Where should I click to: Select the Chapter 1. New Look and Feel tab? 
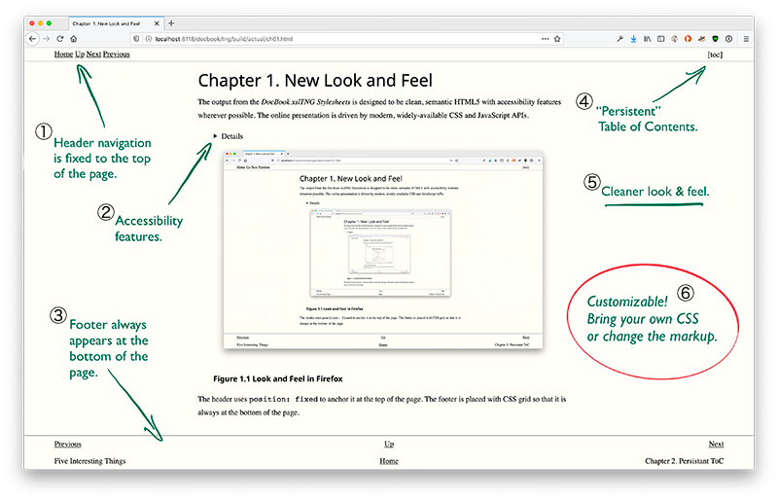point(115,23)
